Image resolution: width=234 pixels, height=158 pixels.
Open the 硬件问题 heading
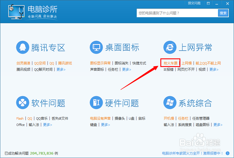click(x=122, y=103)
